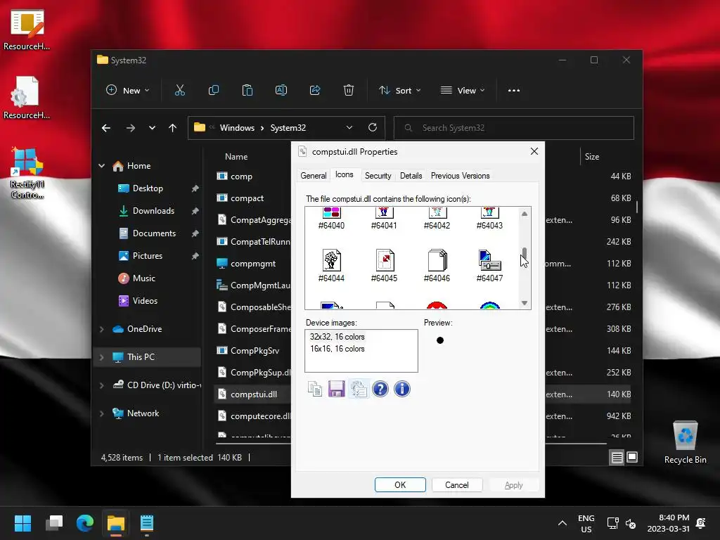Select icon #64040 in the icon list
This screenshot has height=540, width=720.
pos(331,219)
